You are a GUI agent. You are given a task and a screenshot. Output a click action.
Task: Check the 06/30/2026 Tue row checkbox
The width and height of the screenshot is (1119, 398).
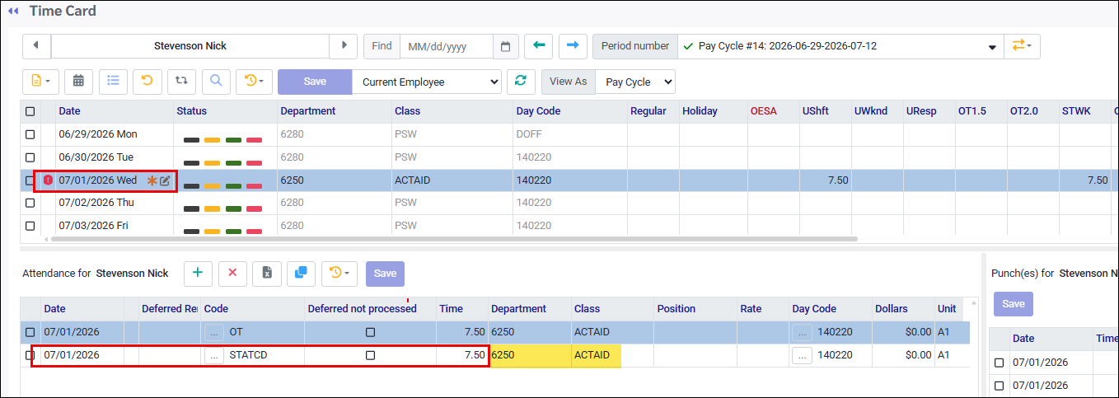pos(30,157)
